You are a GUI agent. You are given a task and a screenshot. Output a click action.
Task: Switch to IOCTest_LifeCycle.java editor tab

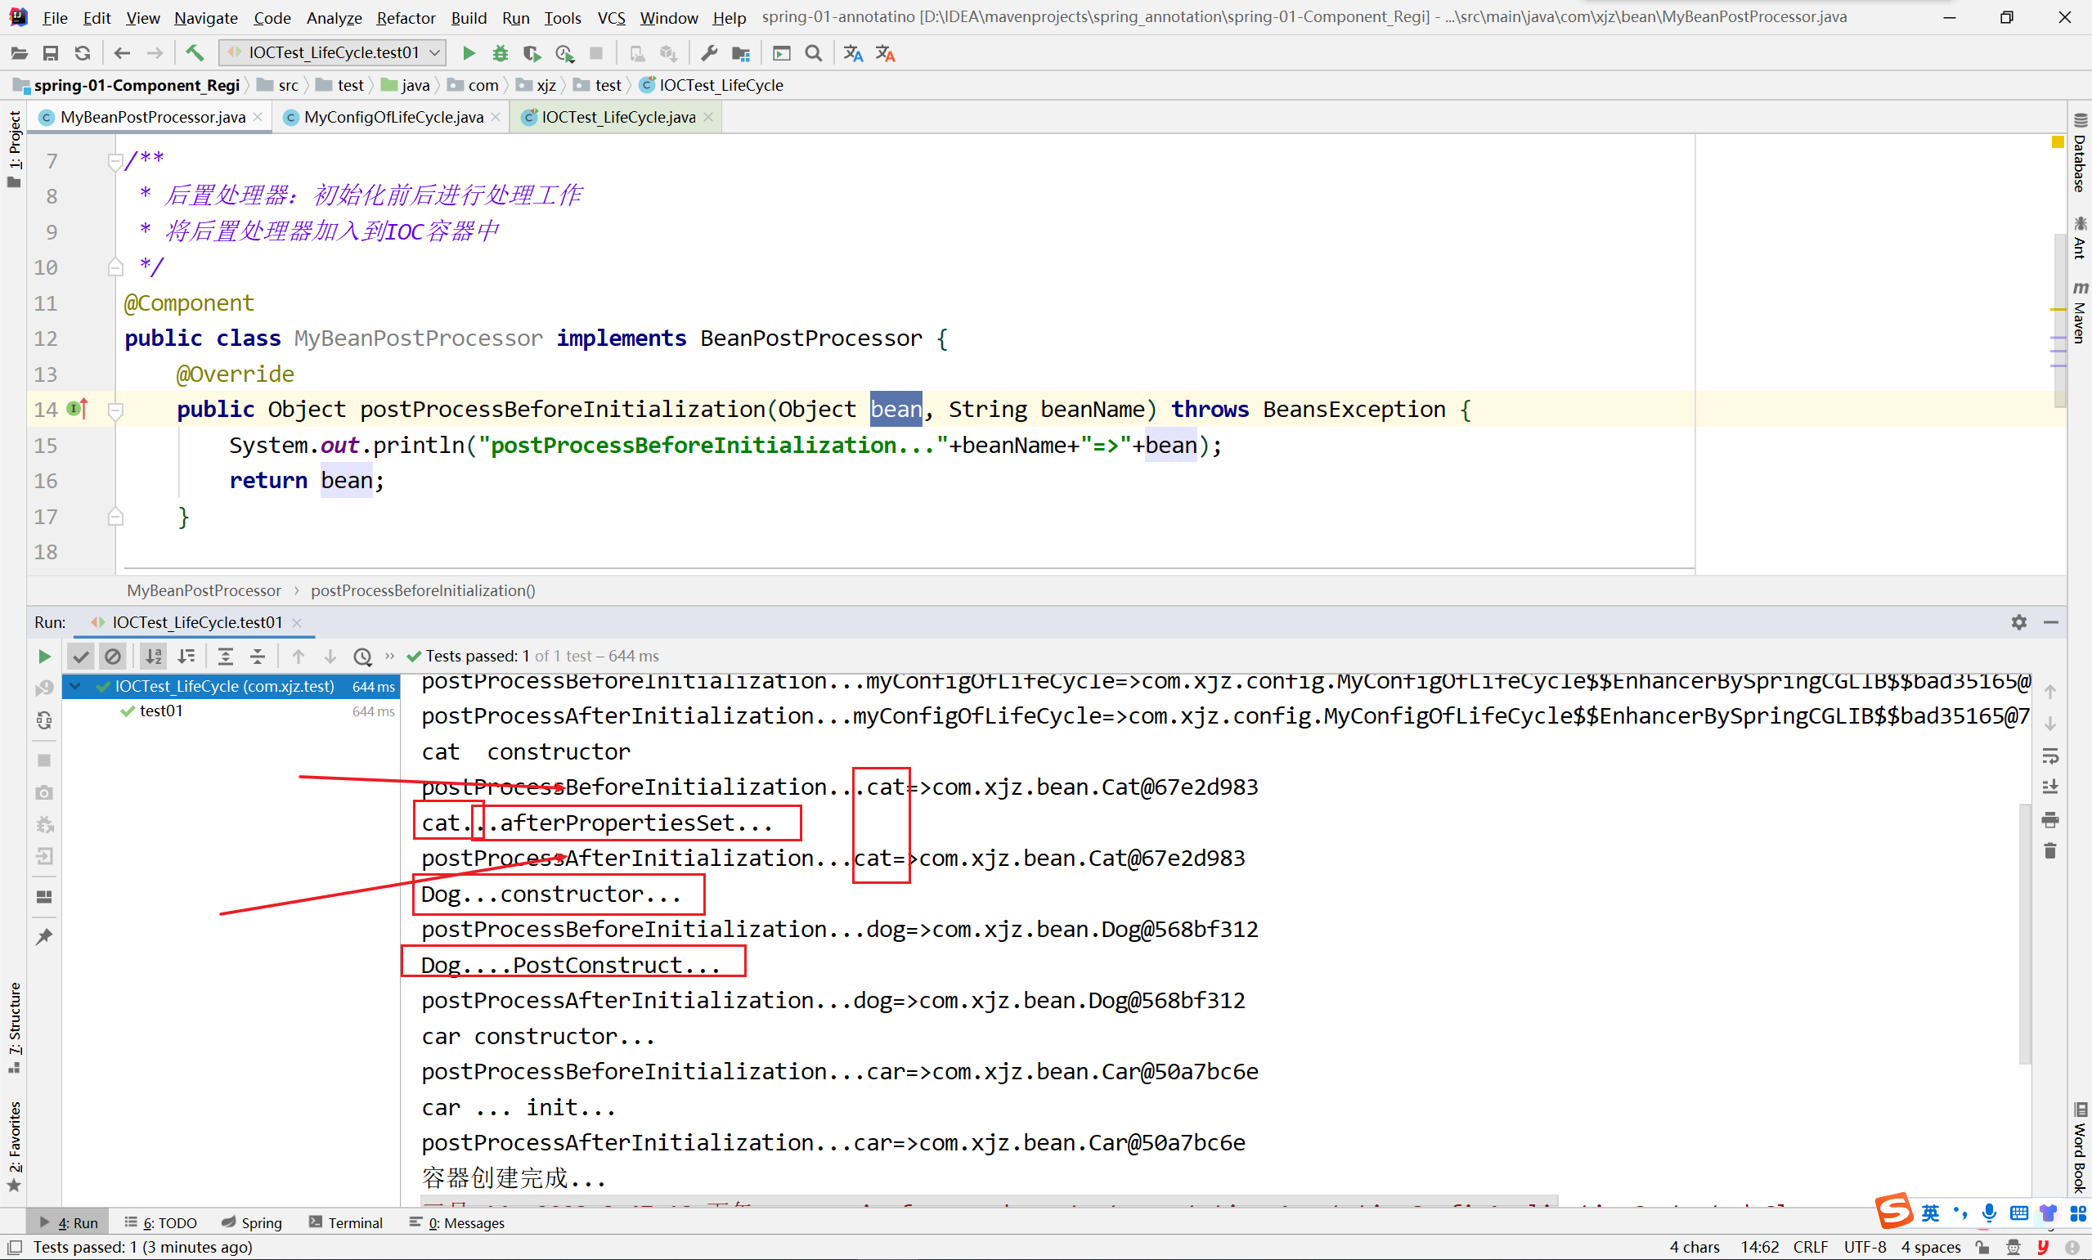tap(618, 117)
